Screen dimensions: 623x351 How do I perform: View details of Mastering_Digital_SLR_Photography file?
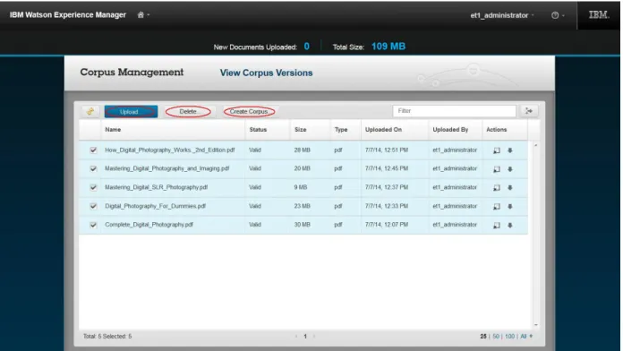coord(497,188)
